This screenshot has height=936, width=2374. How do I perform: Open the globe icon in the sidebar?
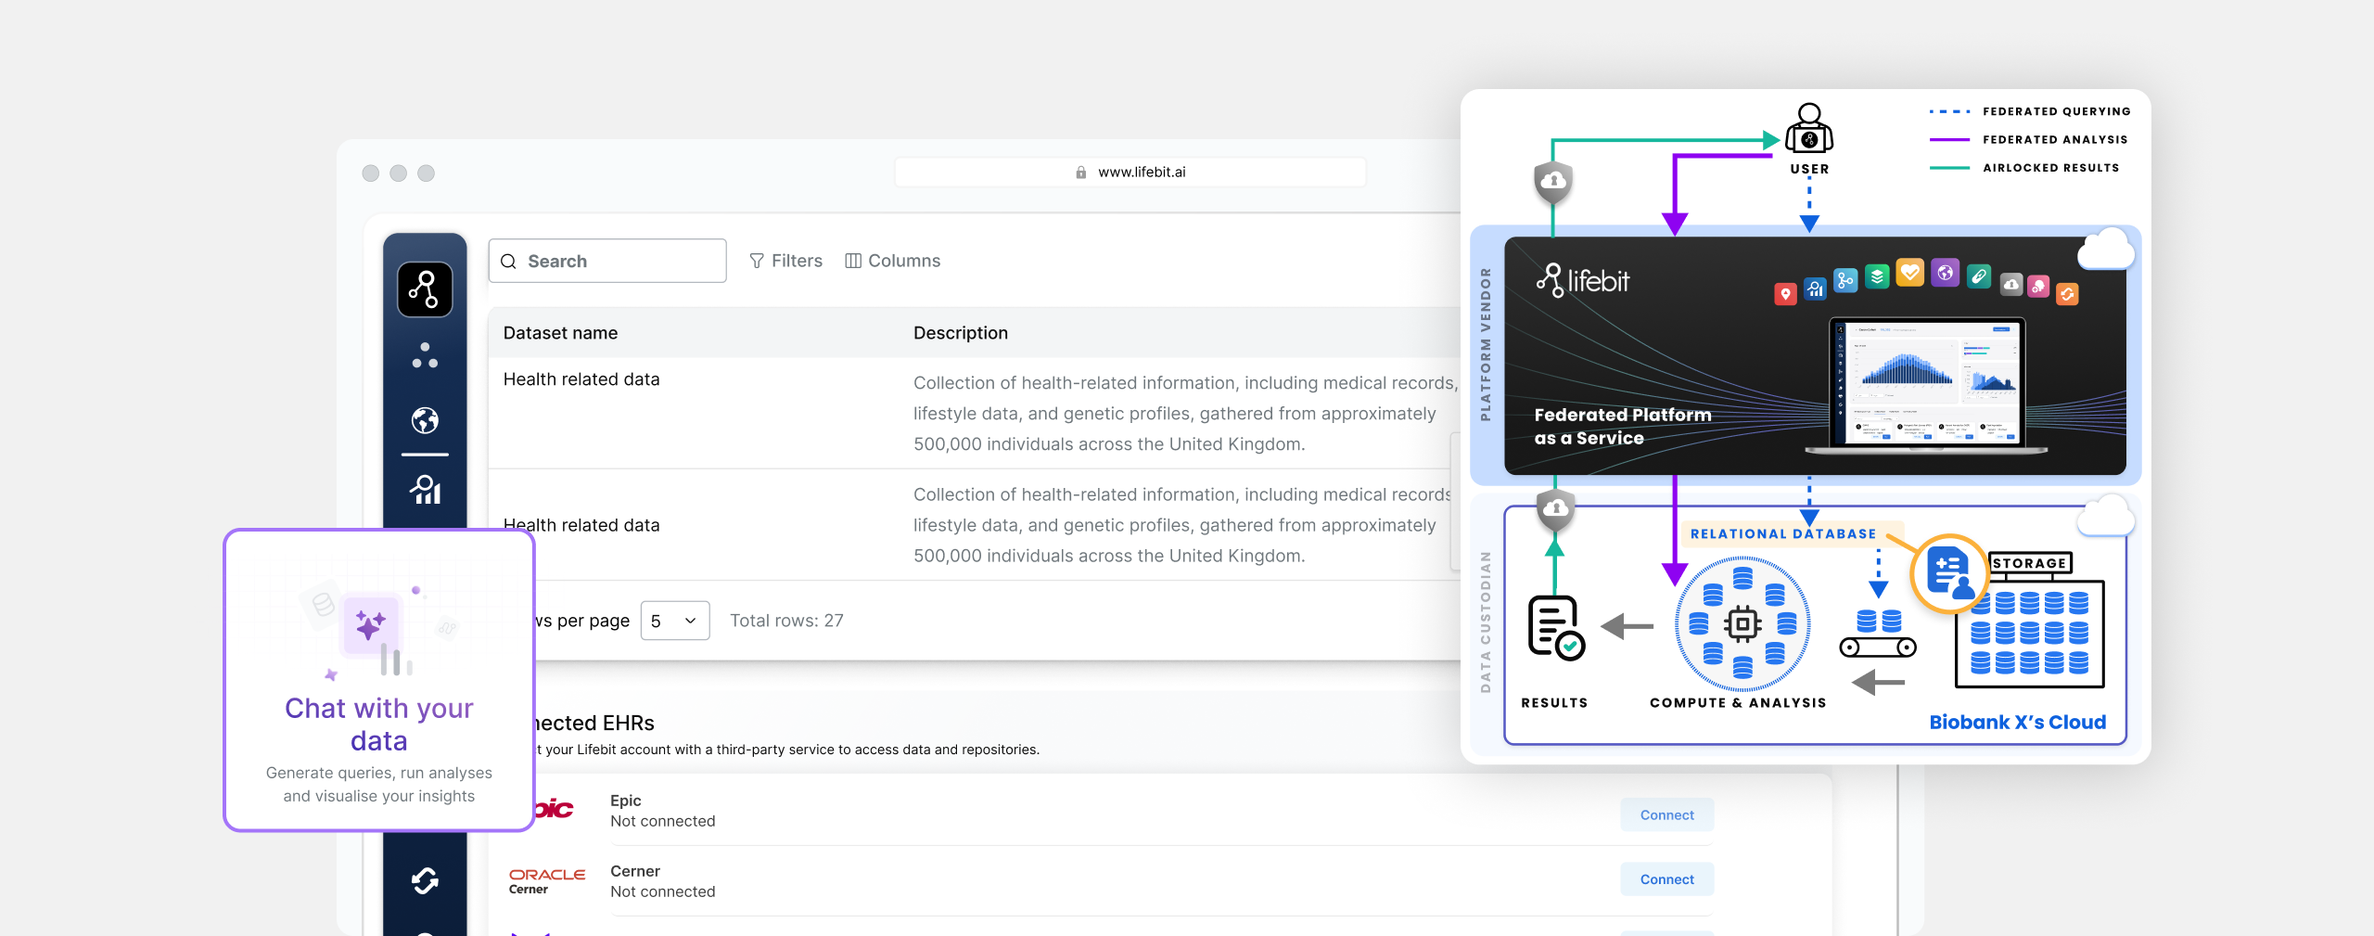click(425, 421)
